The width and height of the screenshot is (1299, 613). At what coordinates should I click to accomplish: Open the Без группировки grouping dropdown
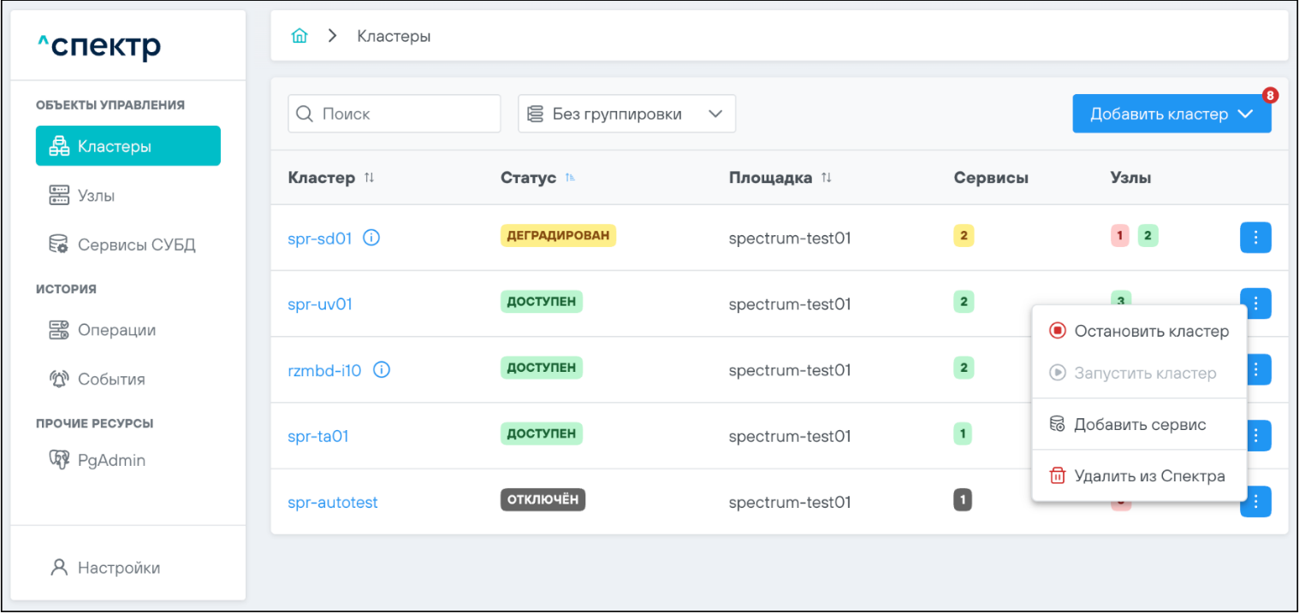point(626,114)
